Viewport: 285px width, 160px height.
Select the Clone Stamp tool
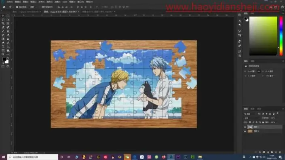coord(8,31)
